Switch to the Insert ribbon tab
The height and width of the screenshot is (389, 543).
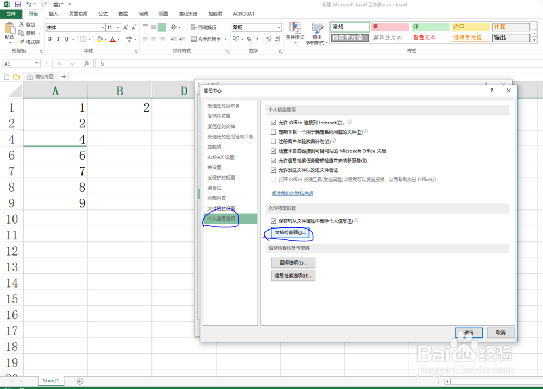click(53, 14)
